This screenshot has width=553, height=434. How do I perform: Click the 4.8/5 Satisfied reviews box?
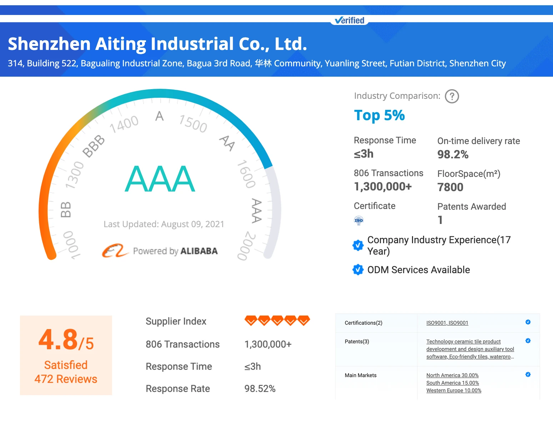point(66,355)
